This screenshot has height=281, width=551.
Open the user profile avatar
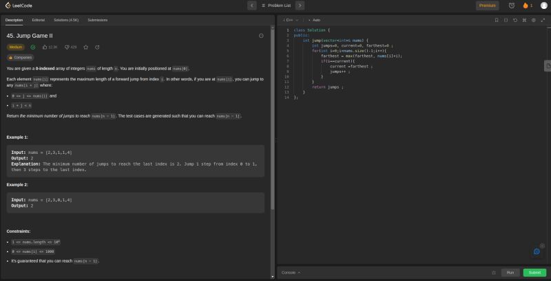tap(543, 5)
